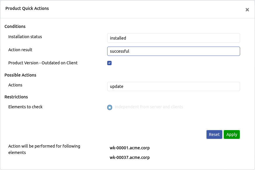Close the Product Quick Actions dialog
255x170 pixels.
247,10
